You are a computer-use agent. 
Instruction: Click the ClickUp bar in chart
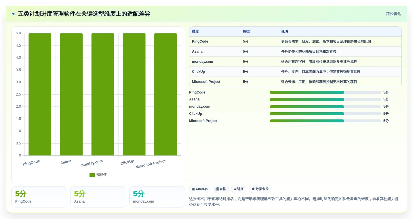click(134, 94)
